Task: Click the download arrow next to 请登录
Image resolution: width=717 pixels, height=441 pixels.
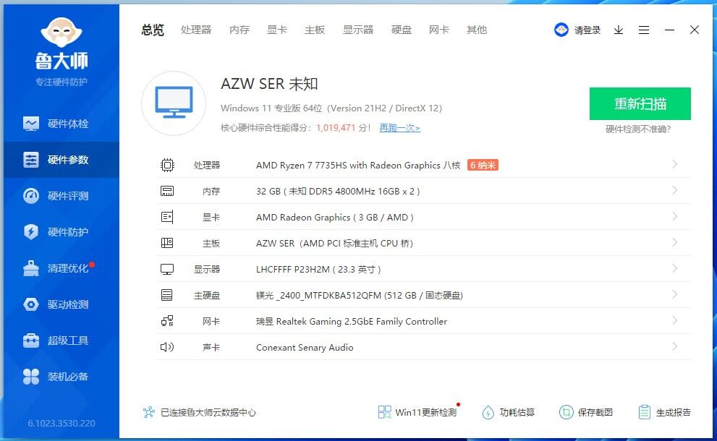Action: click(x=617, y=31)
